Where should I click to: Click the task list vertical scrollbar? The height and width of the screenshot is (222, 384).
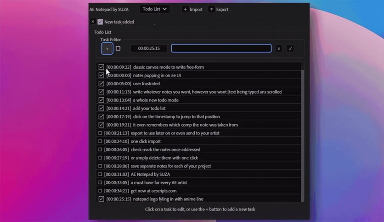(x=302, y=136)
